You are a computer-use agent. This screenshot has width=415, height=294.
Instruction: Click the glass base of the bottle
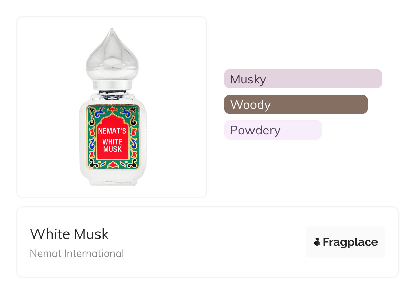point(112,179)
